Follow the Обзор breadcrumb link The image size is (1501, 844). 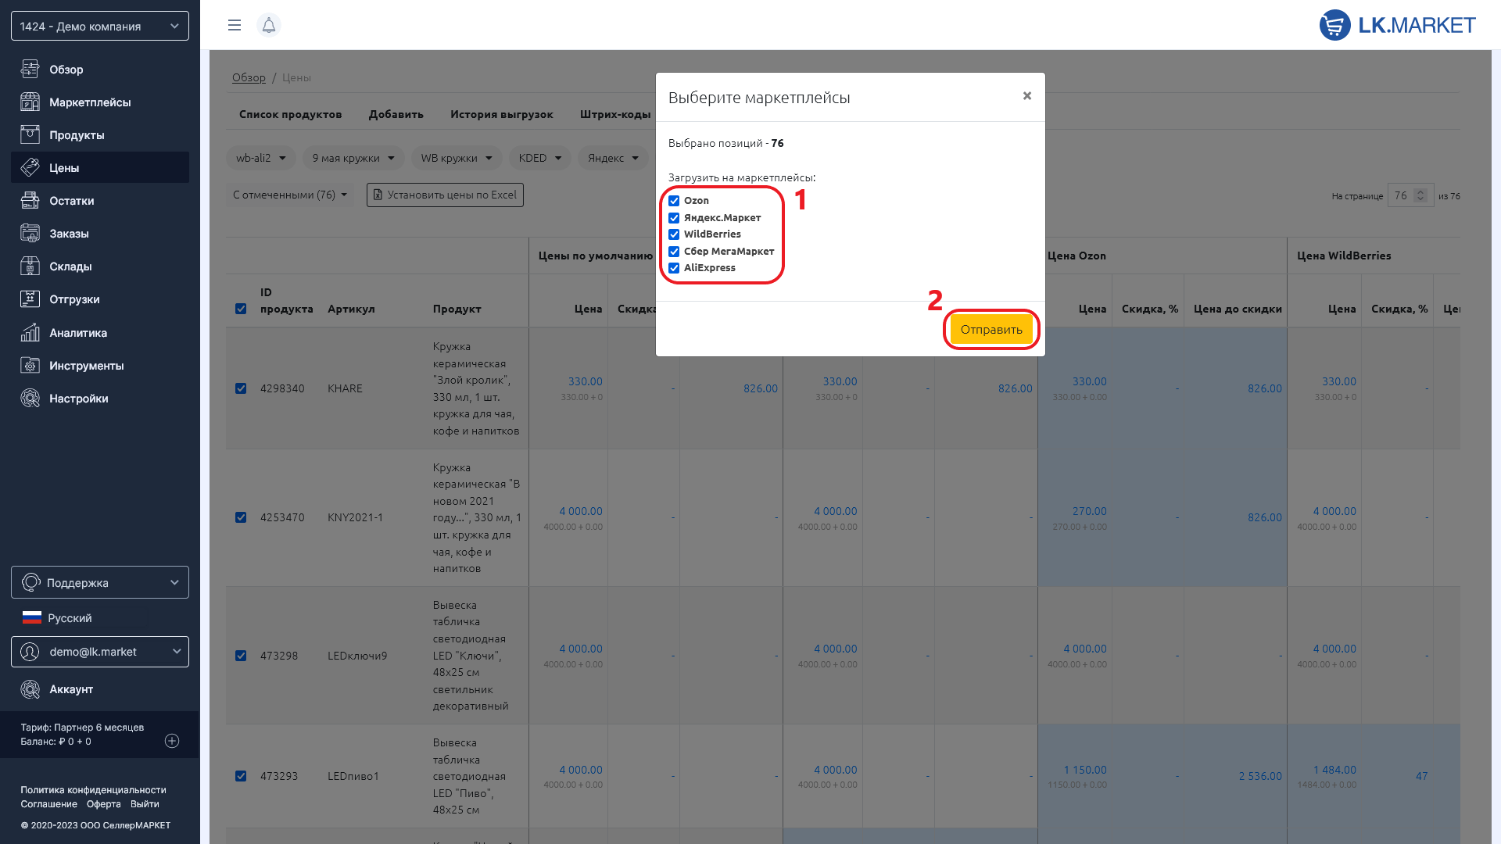click(x=249, y=77)
